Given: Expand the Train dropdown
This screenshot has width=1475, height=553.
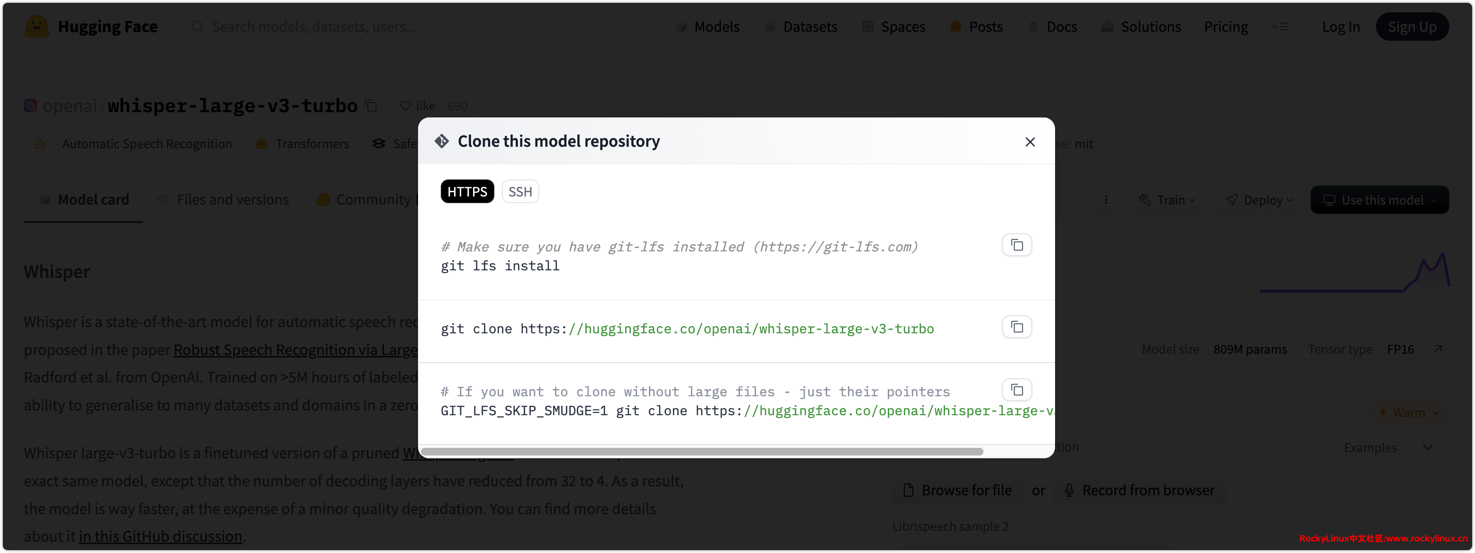Looking at the screenshot, I should click(1166, 200).
